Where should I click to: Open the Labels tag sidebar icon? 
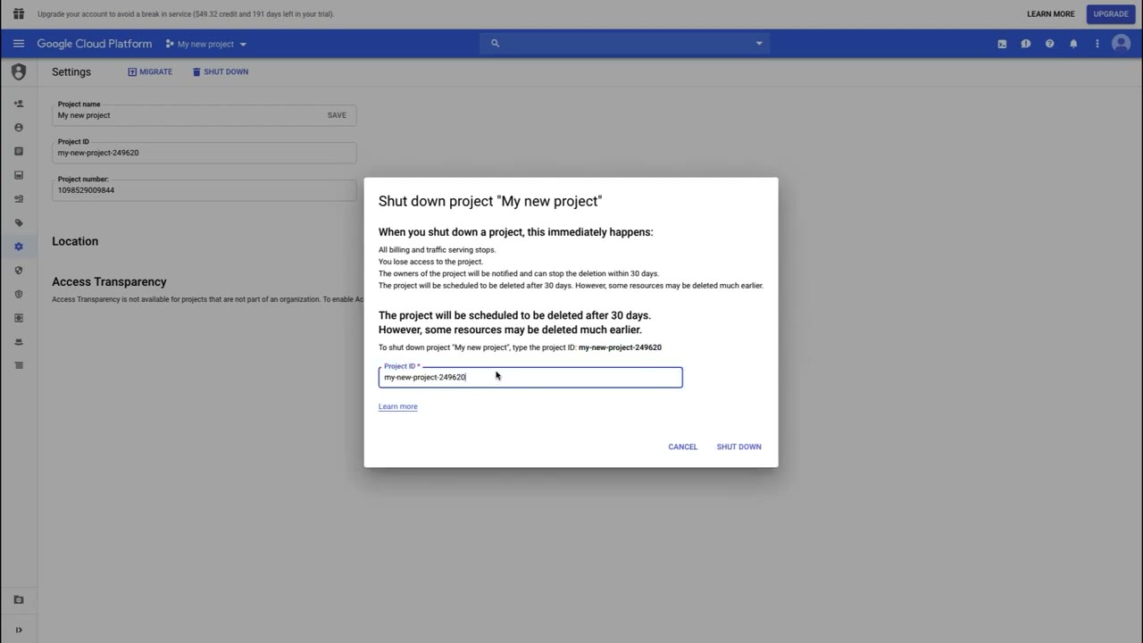coord(19,223)
